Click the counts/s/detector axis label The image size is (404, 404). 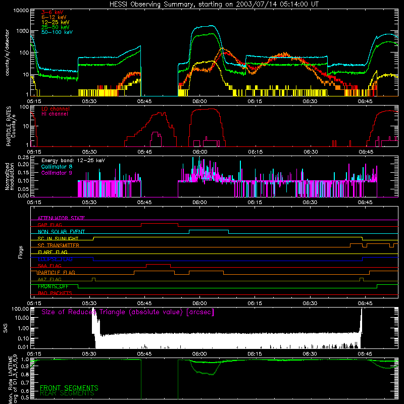(7, 53)
